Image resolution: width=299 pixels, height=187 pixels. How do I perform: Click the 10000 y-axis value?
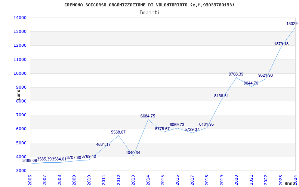[x=20, y=73]
